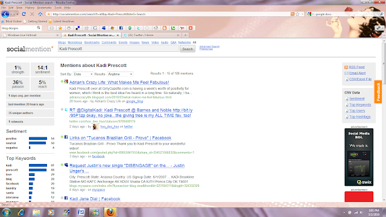
Task: Click the RSS feed icon in address bar
Action: [x=293, y=14]
